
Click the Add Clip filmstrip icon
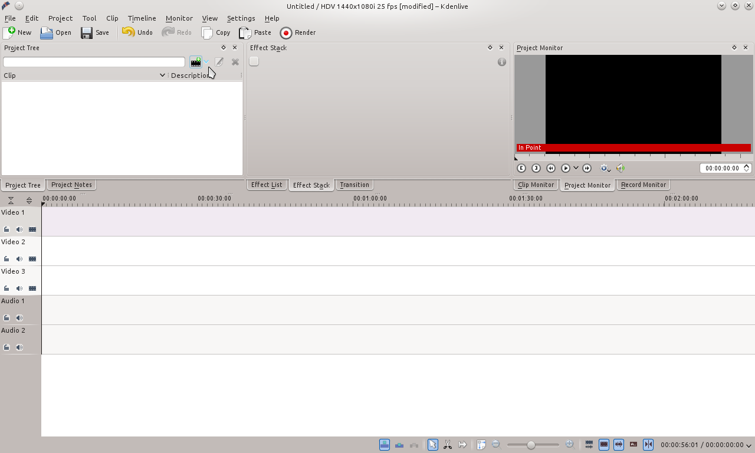coord(196,62)
